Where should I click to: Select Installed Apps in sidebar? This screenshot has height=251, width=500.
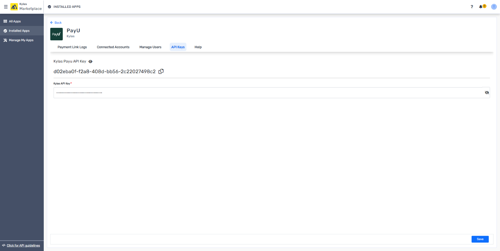coord(19,31)
